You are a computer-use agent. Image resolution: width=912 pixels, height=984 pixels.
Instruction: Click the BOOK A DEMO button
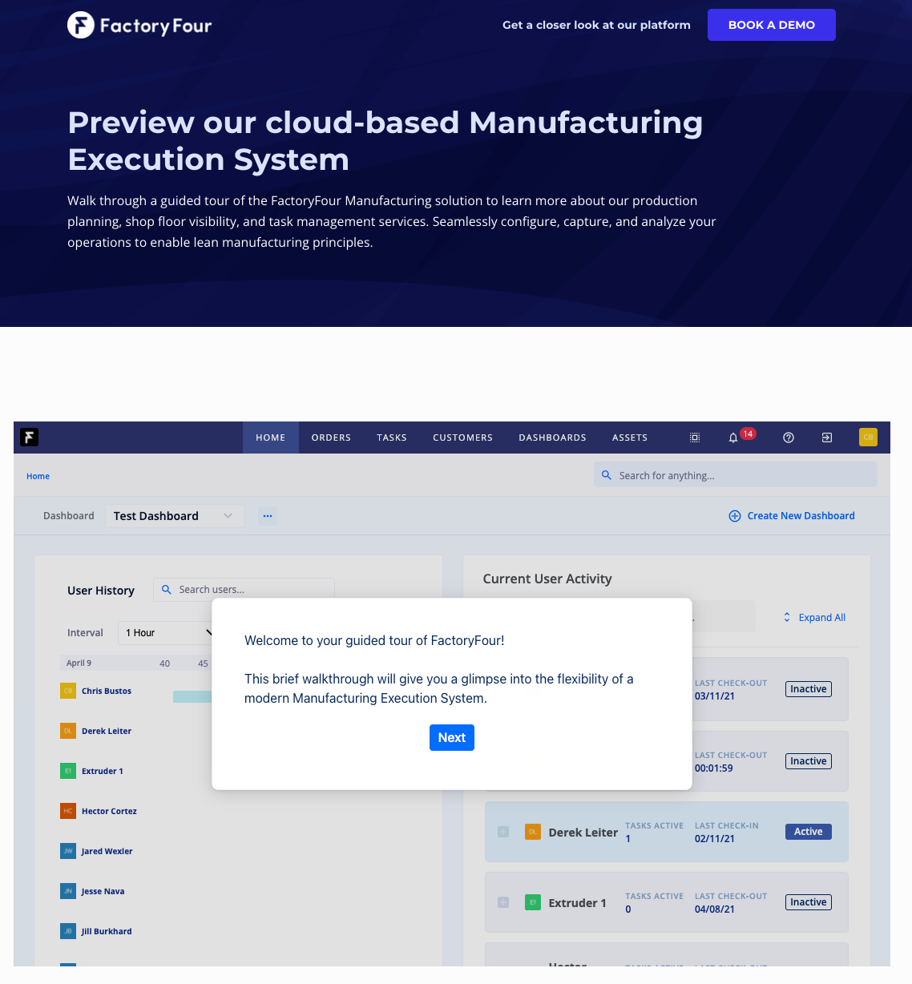[772, 25]
